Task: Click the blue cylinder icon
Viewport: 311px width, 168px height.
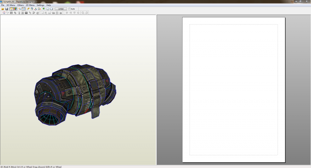Action: tap(32, 9)
